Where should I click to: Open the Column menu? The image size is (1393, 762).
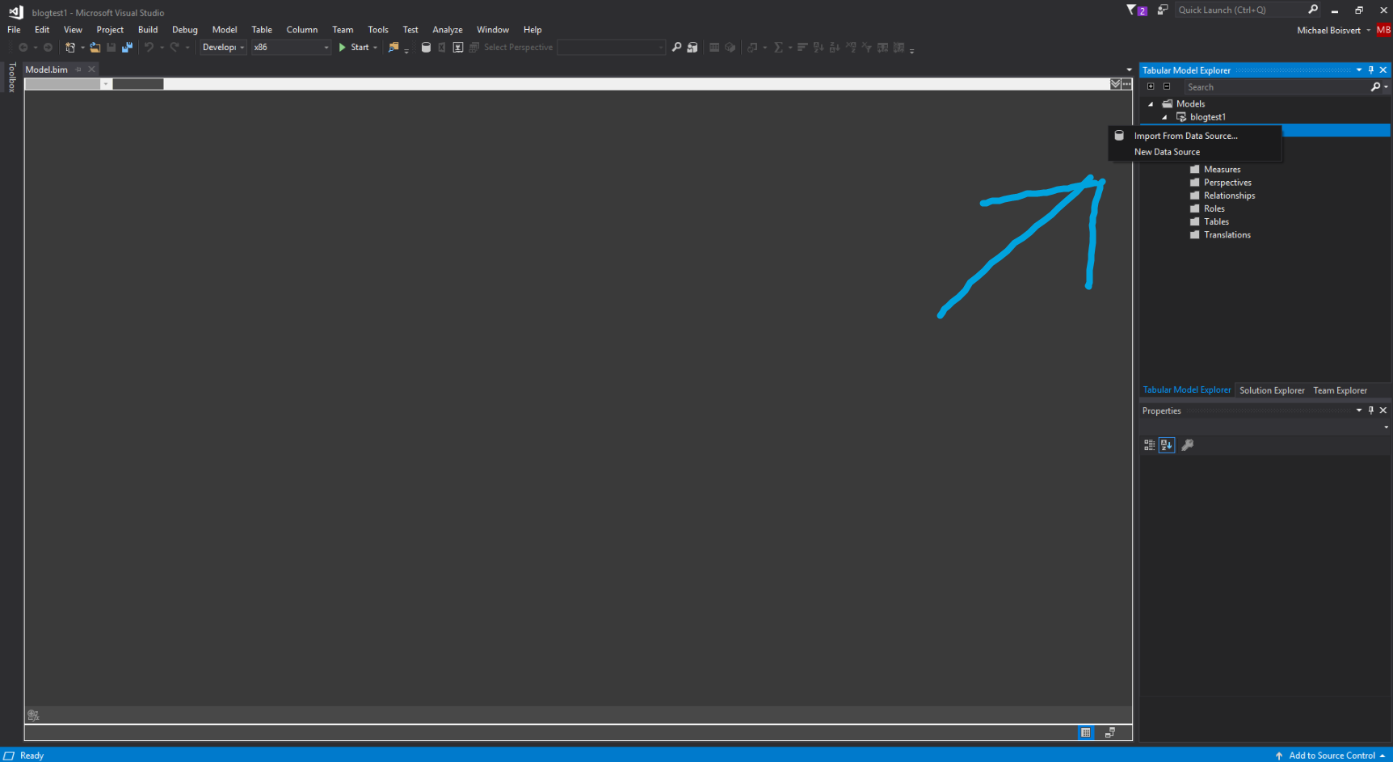[x=302, y=30]
